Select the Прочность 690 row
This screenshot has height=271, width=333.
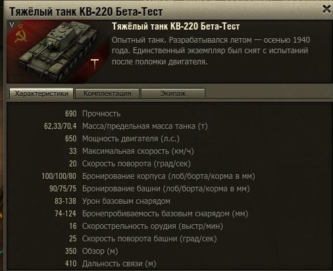coord(93,114)
